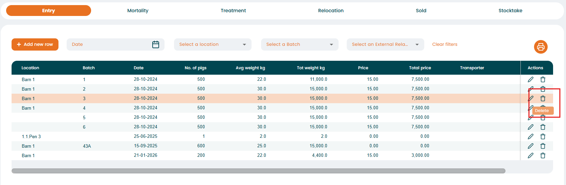Viewport: 566px width, 185px height.
Task: Click the 4,400.0 total weight cell
Action: [x=320, y=155]
